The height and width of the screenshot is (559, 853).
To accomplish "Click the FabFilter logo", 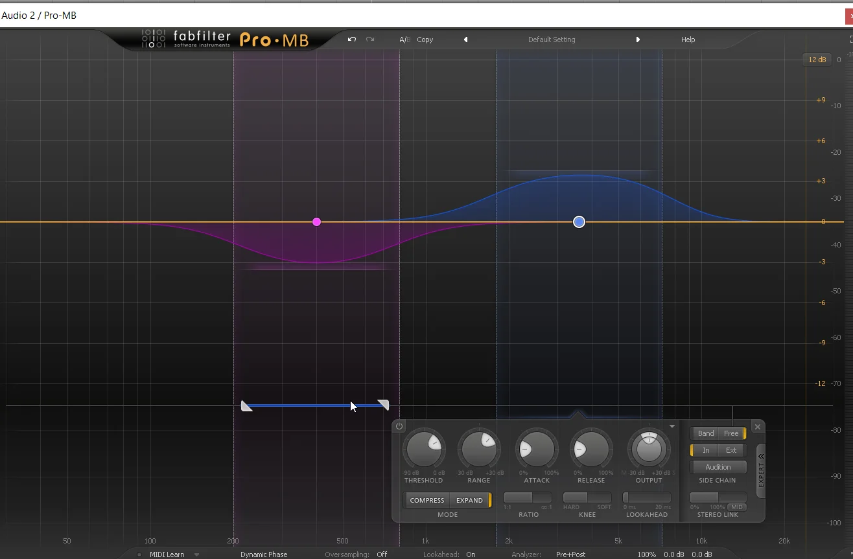I will point(186,40).
